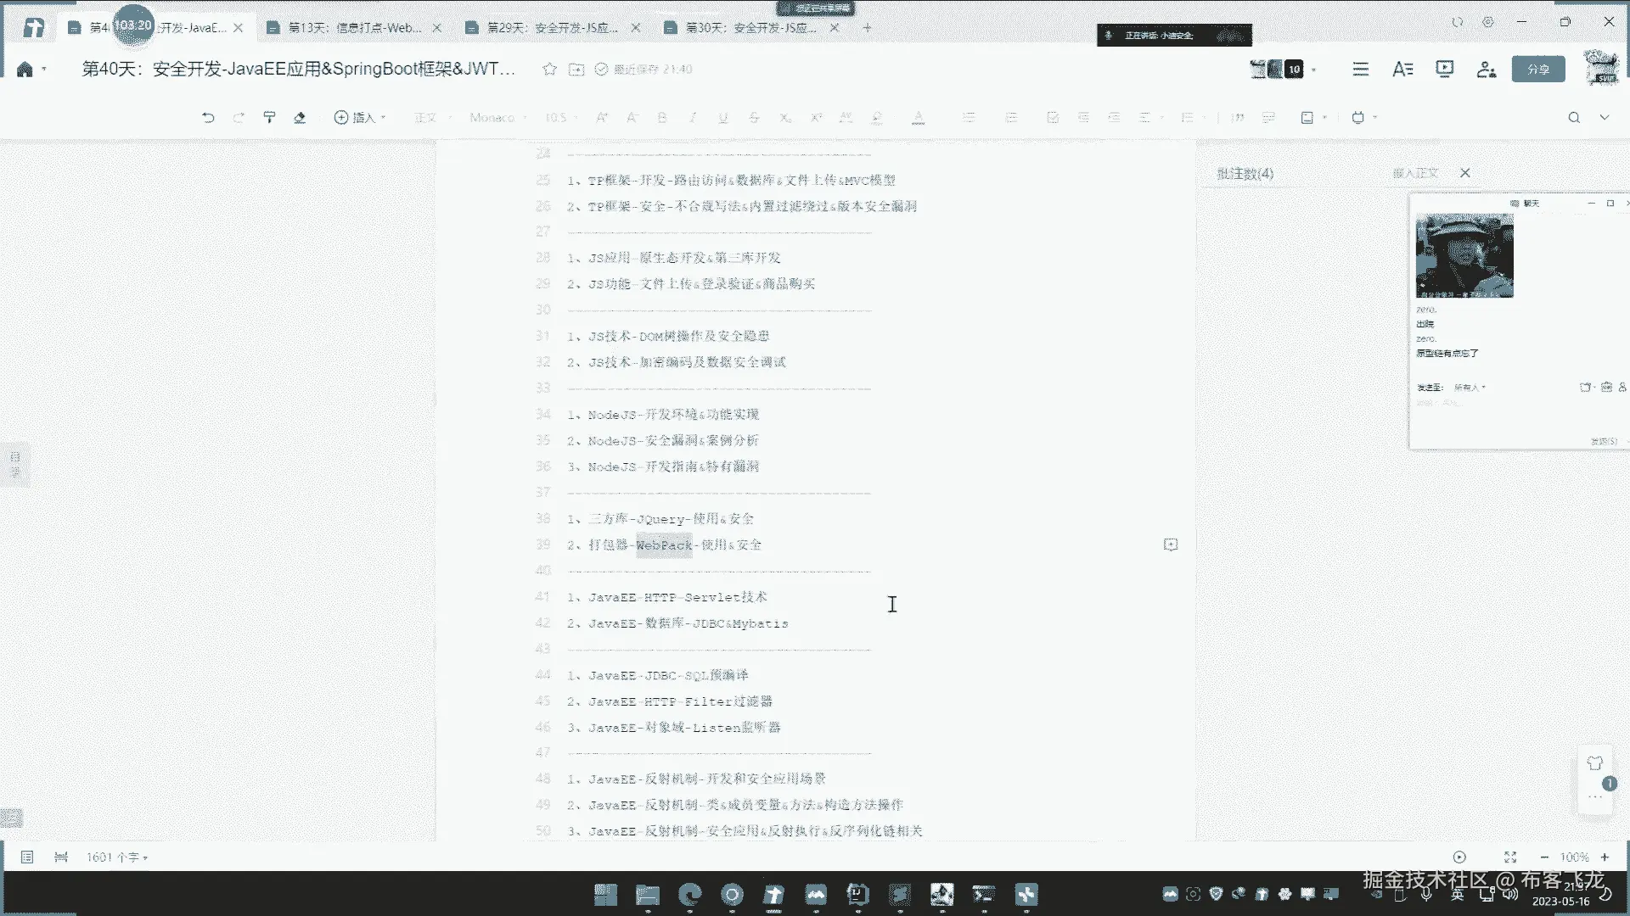
Task: Open the 插入 insert dropdown
Action: click(360, 118)
